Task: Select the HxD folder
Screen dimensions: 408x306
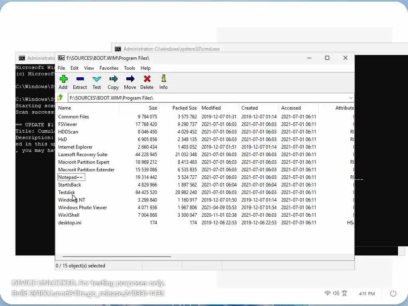Action: [63, 139]
